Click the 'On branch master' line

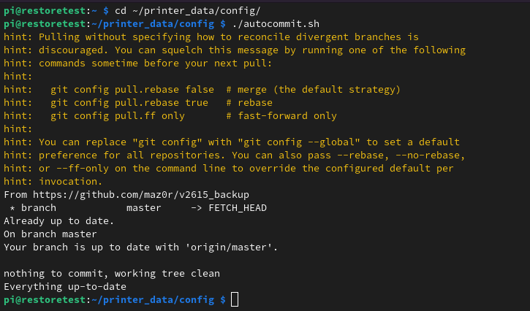[x=50, y=234]
